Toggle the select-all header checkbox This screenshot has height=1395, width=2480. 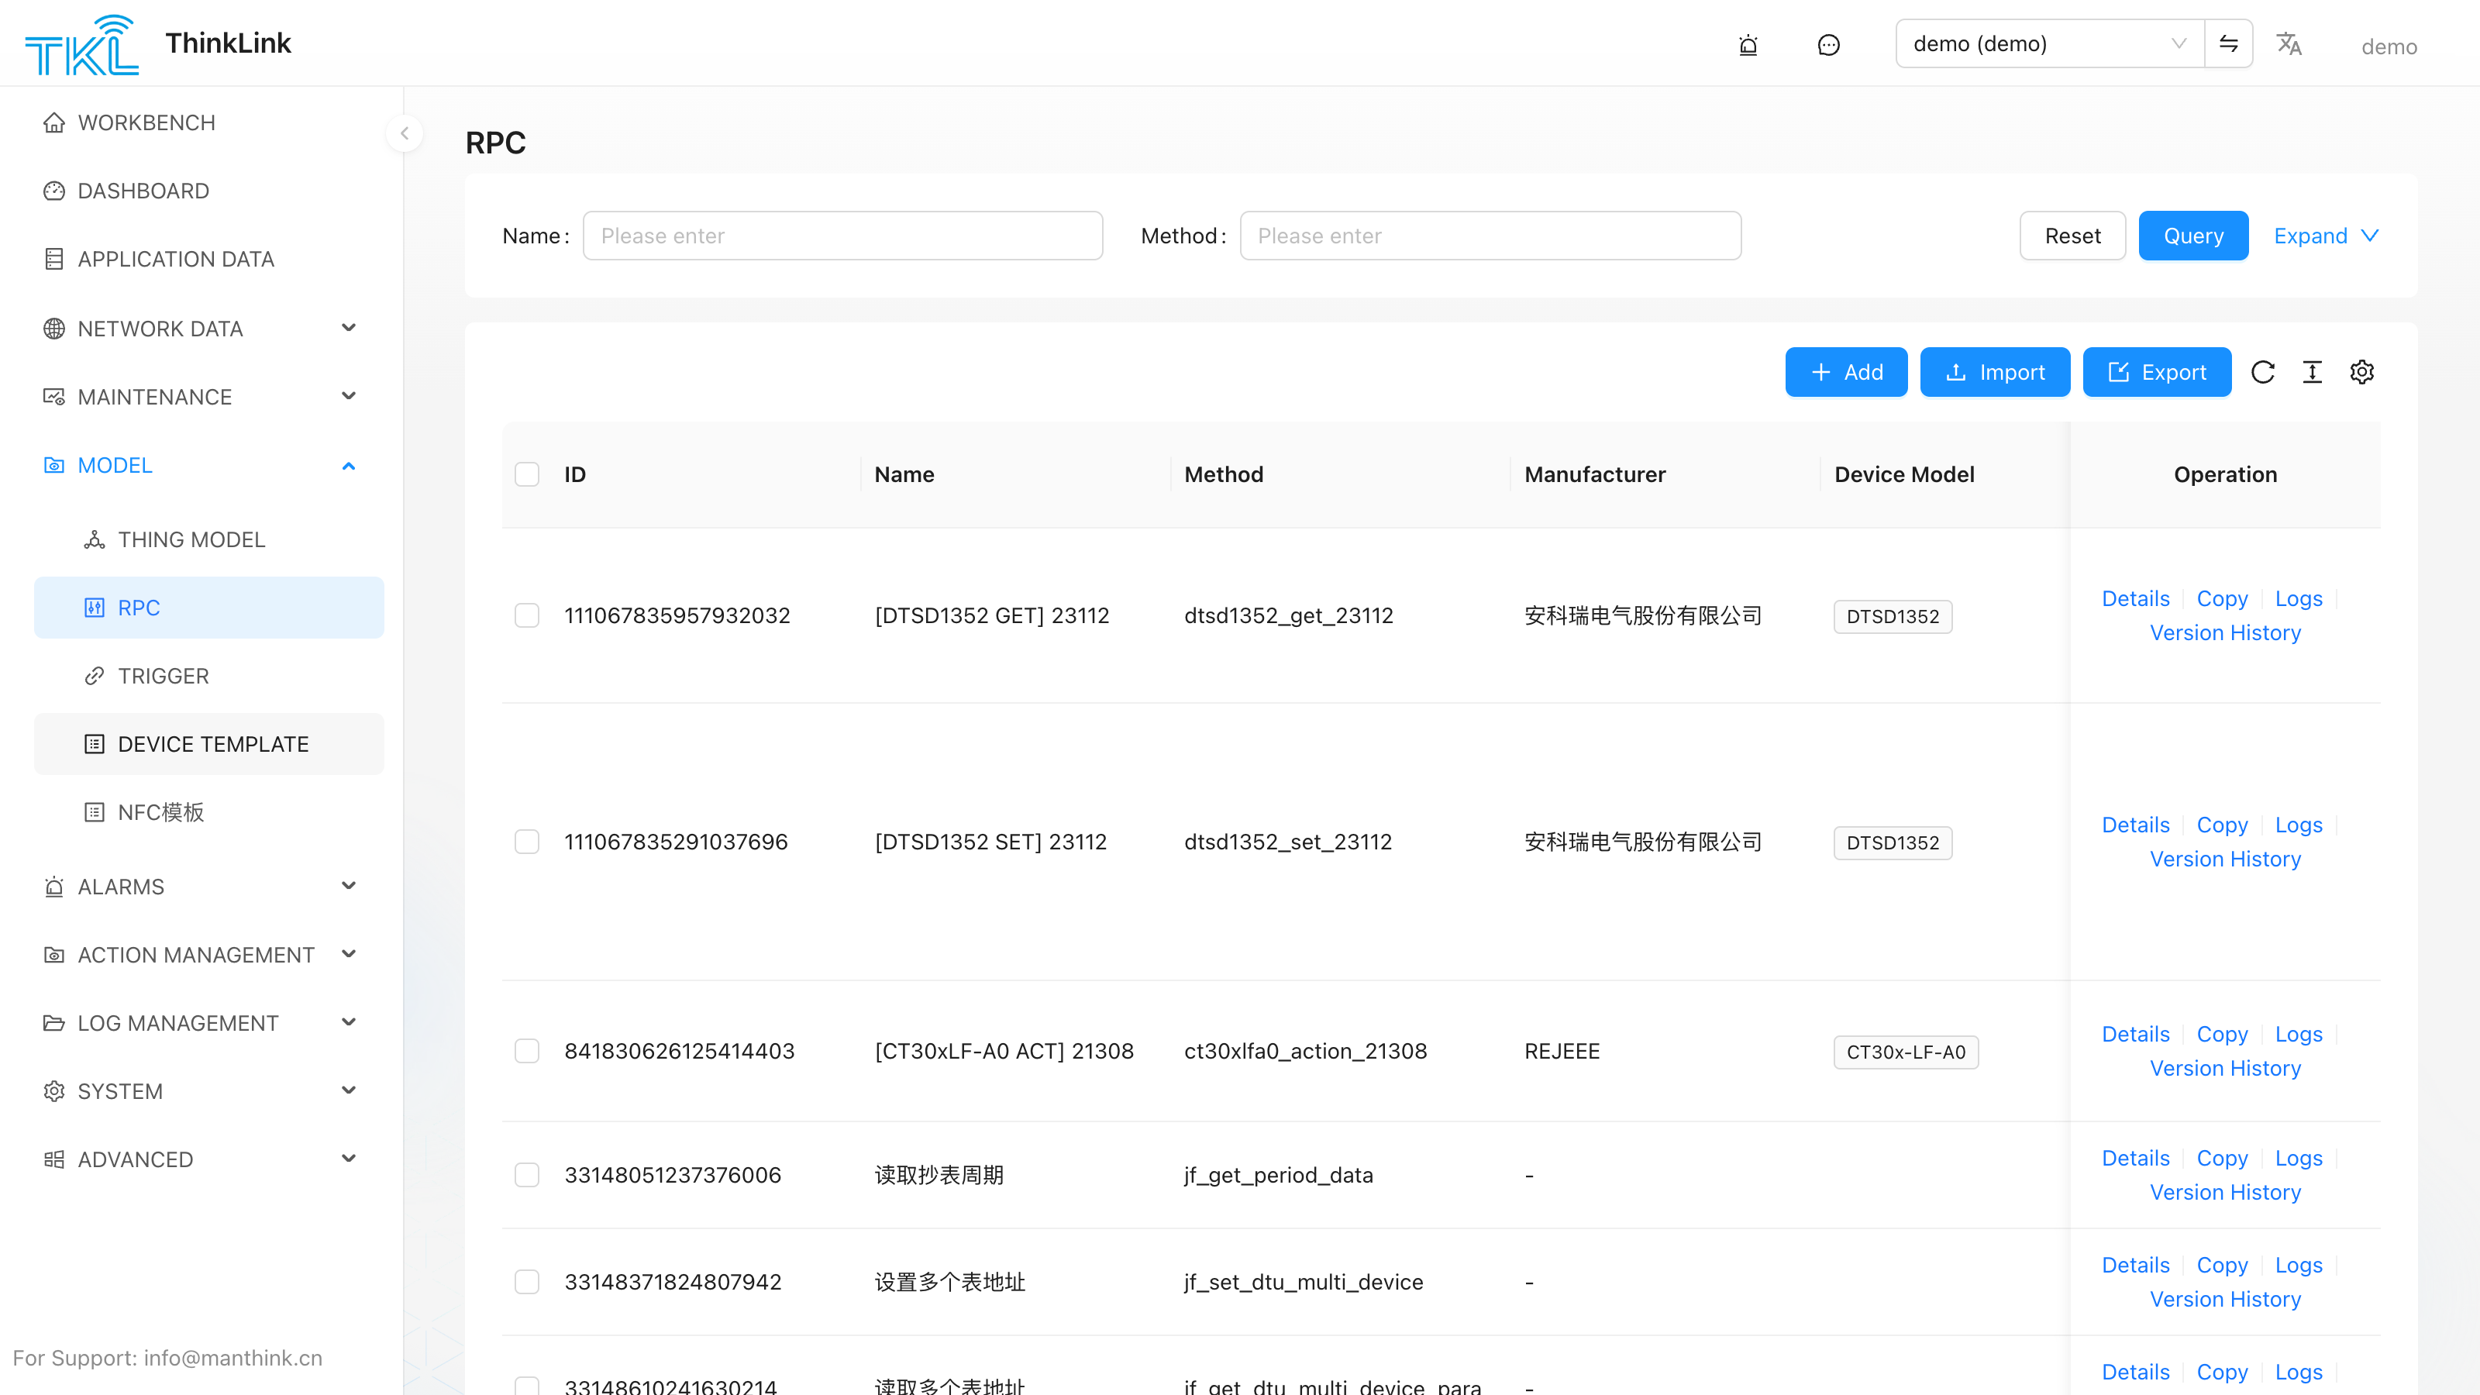point(527,474)
